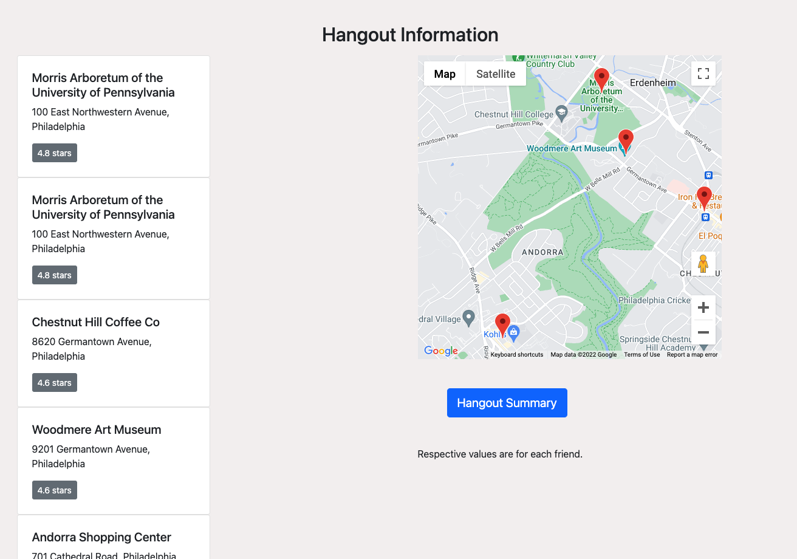Click the red pin near Kohl's
Image resolution: width=797 pixels, height=559 pixels.
502,326
